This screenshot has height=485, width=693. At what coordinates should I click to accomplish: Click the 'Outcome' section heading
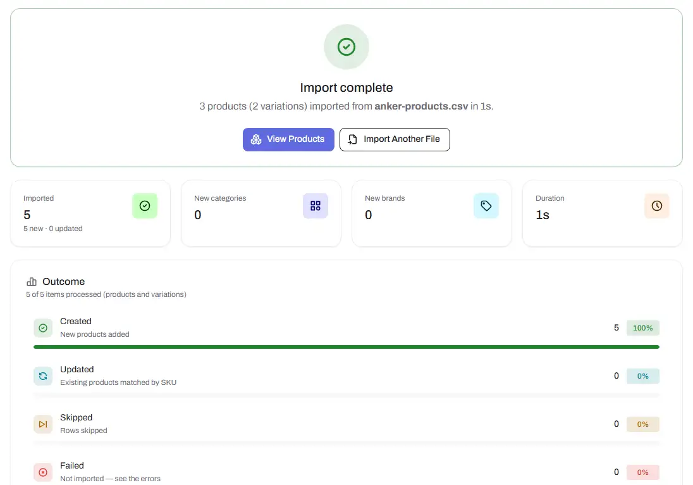[64, 282]
